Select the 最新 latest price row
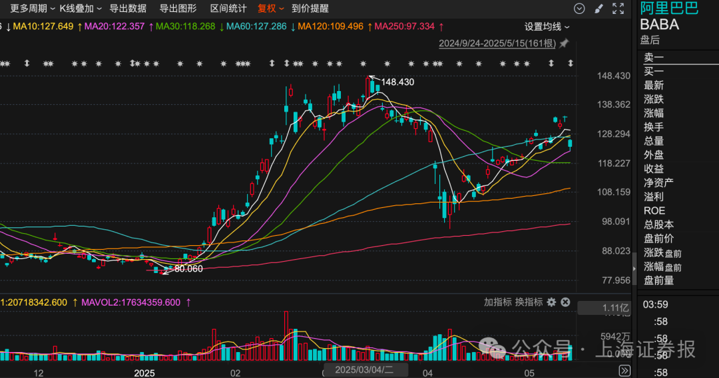 click(x=654, y=85)
